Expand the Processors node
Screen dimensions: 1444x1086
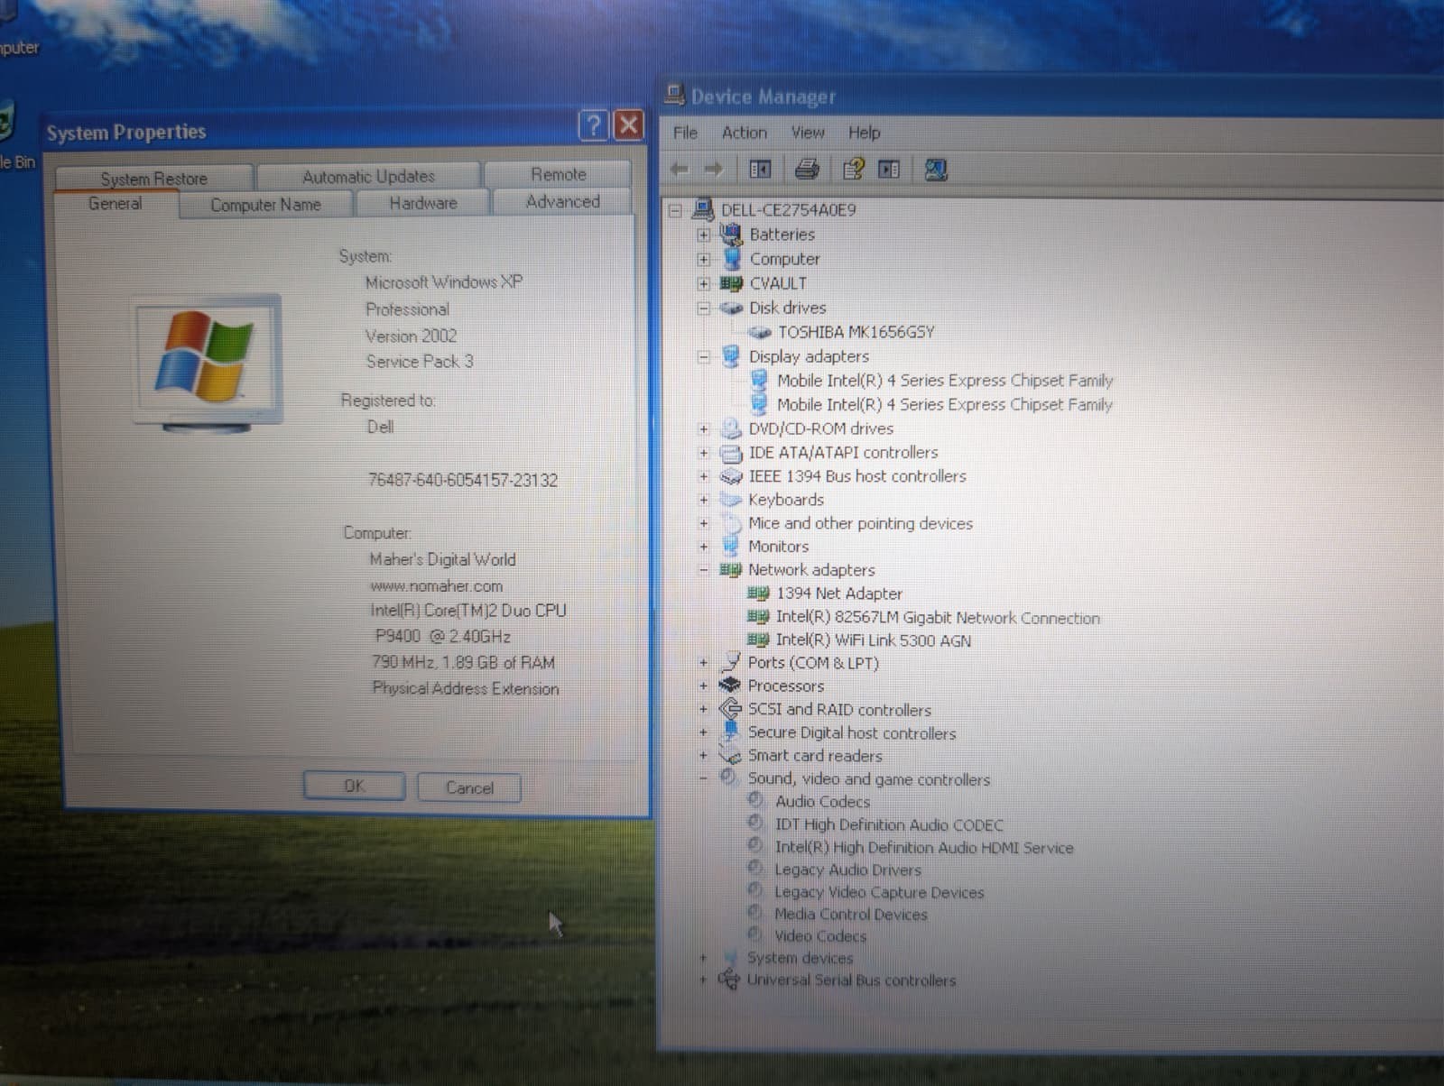(x=703, y=686)
